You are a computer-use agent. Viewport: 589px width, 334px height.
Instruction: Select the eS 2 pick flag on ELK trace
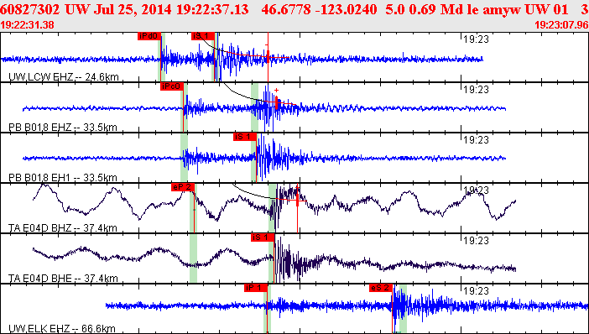(x=381, y=288)
